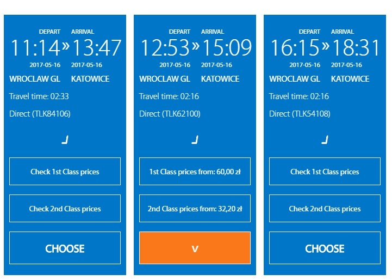
Task: Click the seat icon in the 12:53 train card
Action: (195, 140)
